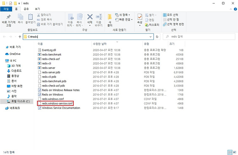The height and width of the screenshot is (155, 238).
Task: Open Documents 문서 in sidebar
Action: (x=12, y=81)
